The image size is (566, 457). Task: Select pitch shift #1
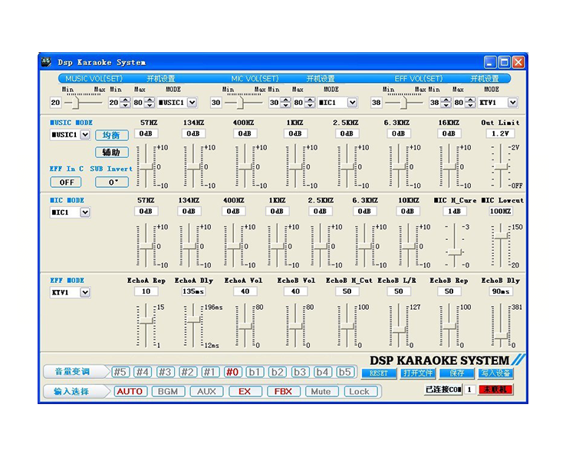pos(210,372)
